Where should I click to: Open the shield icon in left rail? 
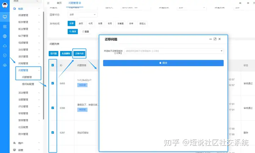click(5, 56)
